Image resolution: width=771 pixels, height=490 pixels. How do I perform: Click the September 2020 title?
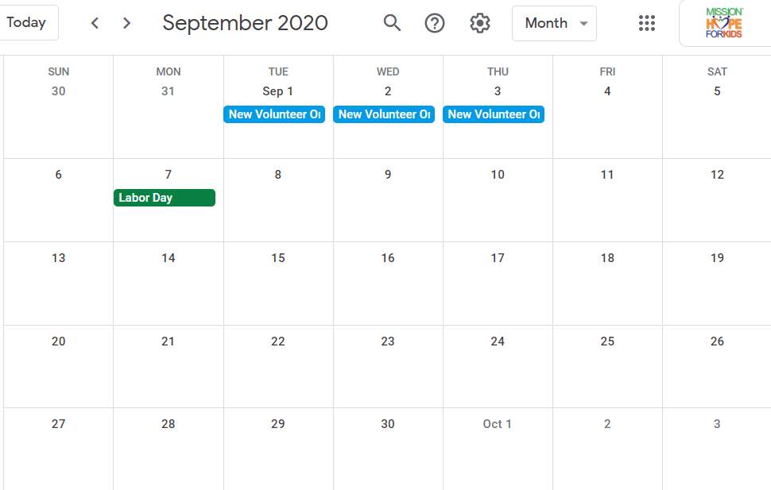point(245,23)
